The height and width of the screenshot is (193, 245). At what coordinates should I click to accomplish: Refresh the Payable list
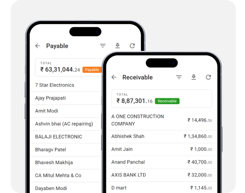pyautogui.click(x=132, y=46)
